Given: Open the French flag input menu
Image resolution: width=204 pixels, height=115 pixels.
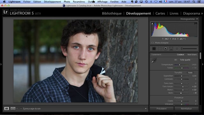Looking at the screenshot, I should pos(165,2).
